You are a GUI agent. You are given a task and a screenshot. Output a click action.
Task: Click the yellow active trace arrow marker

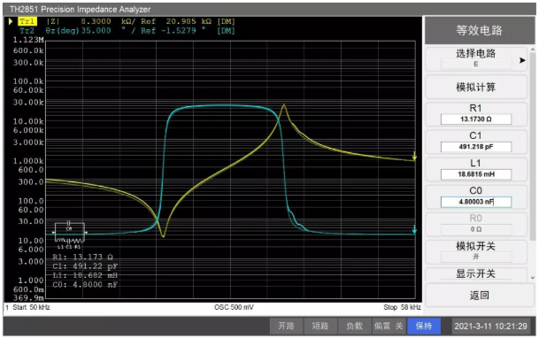pos(11,21)
